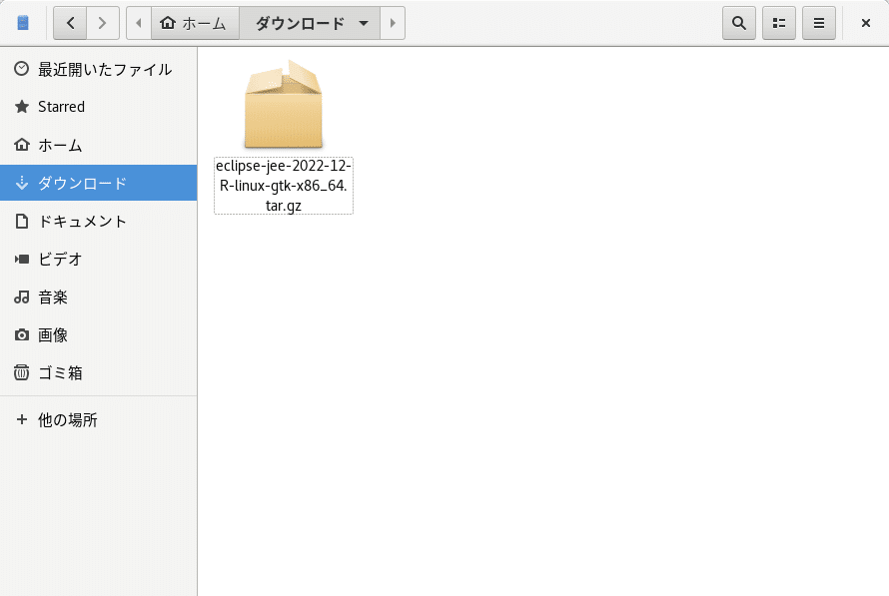
Task: Click the eclipse-jee-2022-12-R-linux-gtk-x86_64.tar.gz file name
Action: pos(284,186)
